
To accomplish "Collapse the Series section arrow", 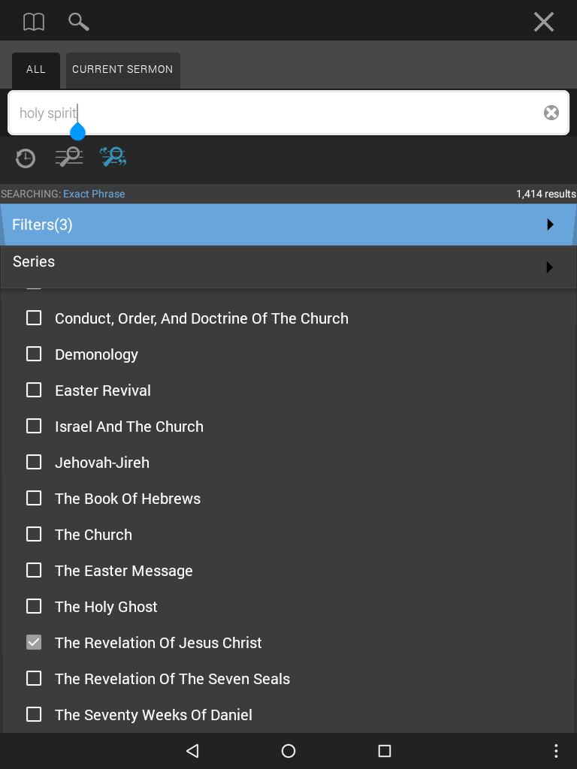I will pos(549,267).
